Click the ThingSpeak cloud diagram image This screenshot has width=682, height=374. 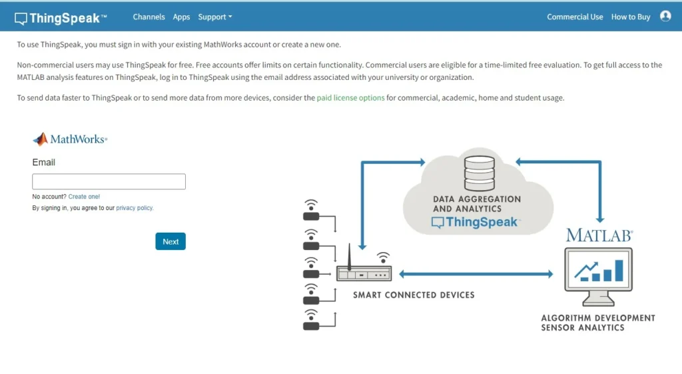478,192
